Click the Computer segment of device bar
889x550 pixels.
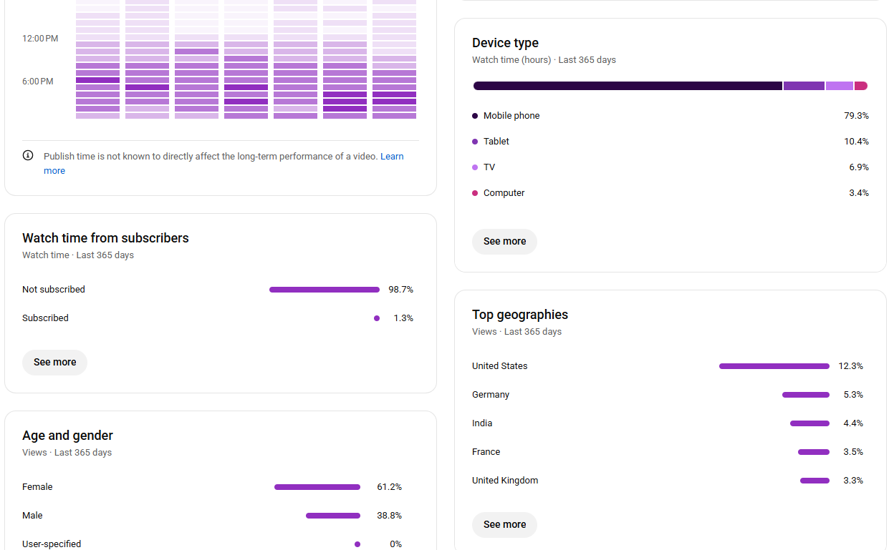coord(861,86)
